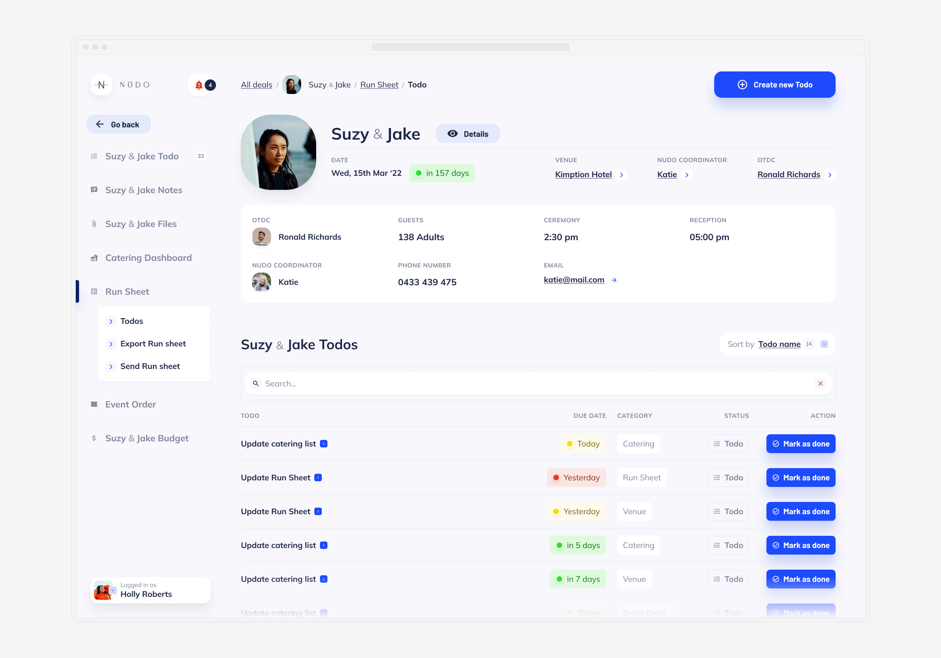Open the notifications bell
Screen dimensions: 941x658
tap(199, 85)
